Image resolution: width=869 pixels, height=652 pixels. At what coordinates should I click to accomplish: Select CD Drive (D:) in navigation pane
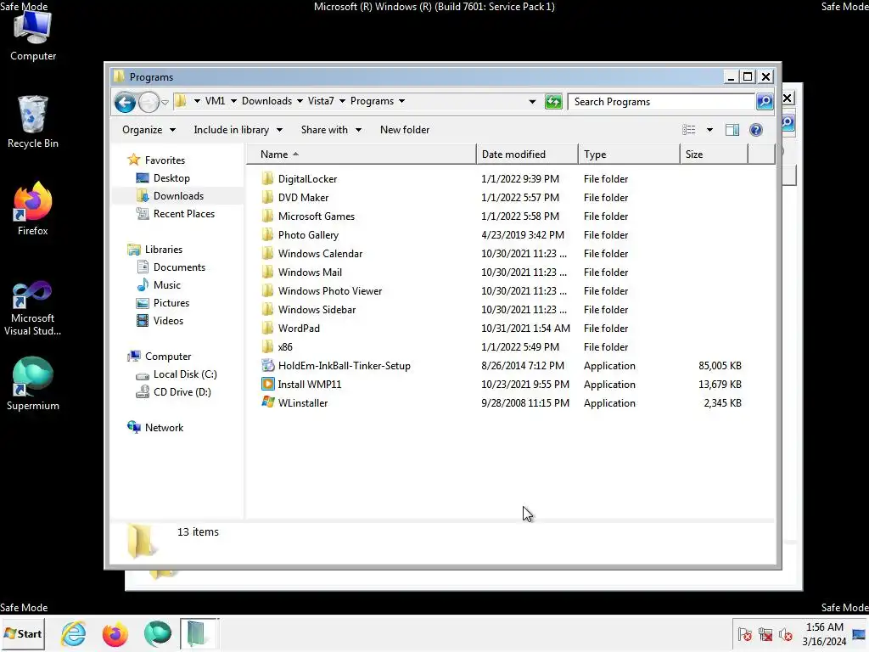(x=182, y=392)
